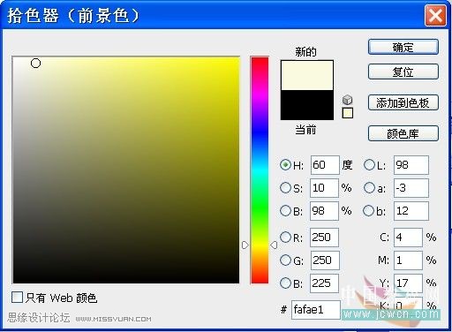Click the vertical rainbow hue slider bar
Screen dimensions: 452x332
260,170
